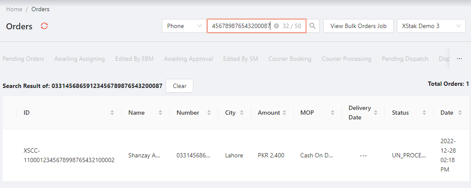Open the Awaiting Approval tab
Viewport: 471px width, 188px height.
tap(188, 59)
